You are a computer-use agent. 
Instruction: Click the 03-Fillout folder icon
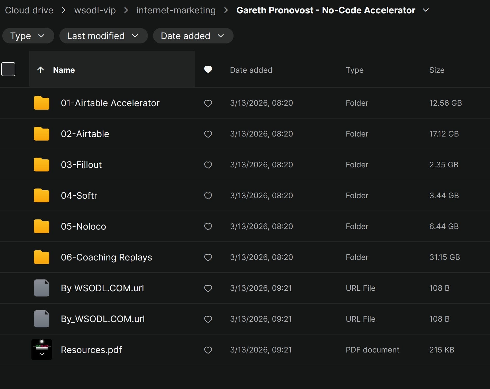pos(41,165)
